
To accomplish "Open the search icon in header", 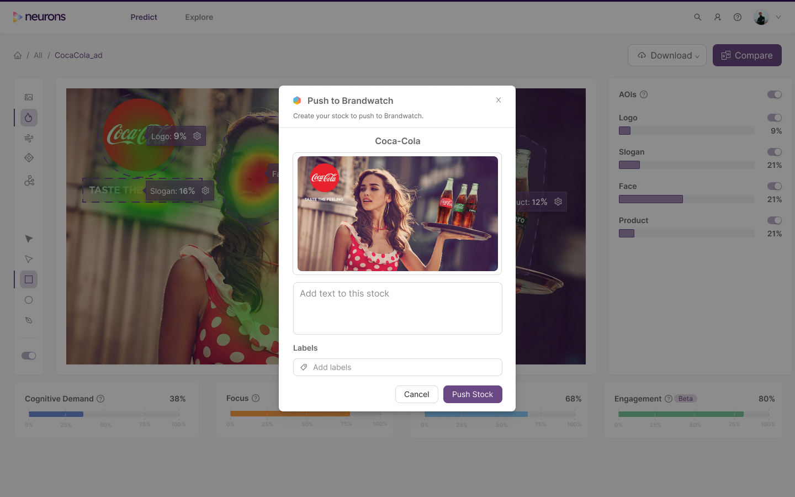I will (x=698, y=17).
